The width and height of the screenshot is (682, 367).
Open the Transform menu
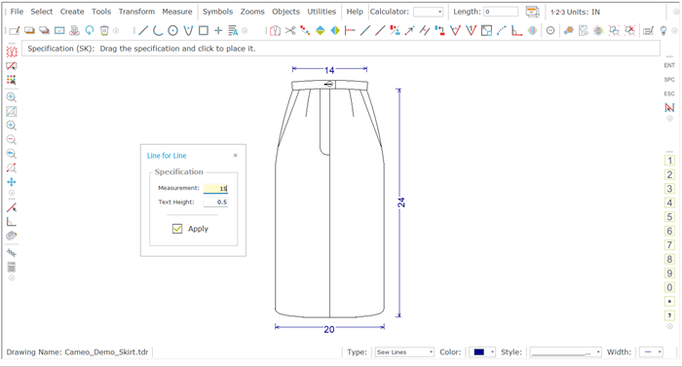[x=136, y=12]
